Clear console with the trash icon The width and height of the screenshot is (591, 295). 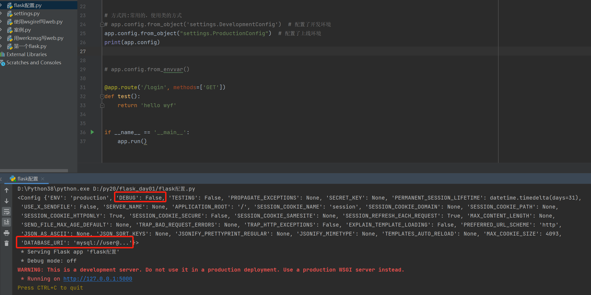coord(7,243)
